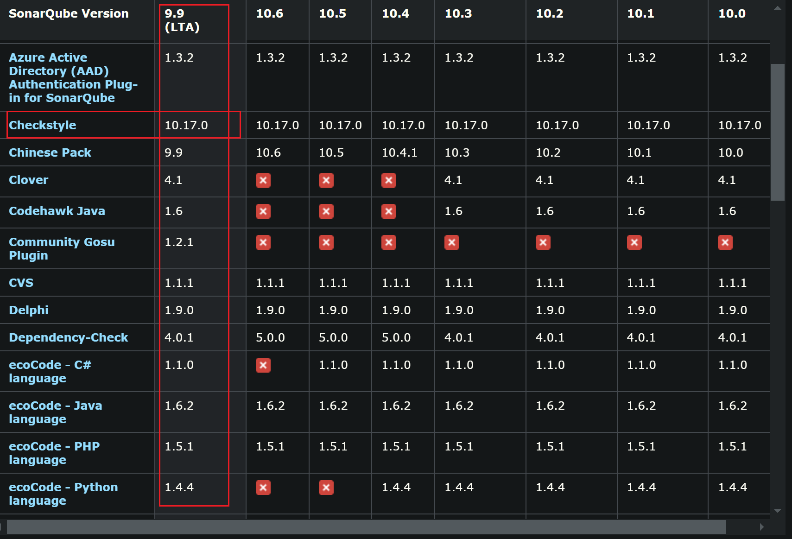Click the red X for Clover under 10.6
792x539 pixels.
tap(263, 180)
